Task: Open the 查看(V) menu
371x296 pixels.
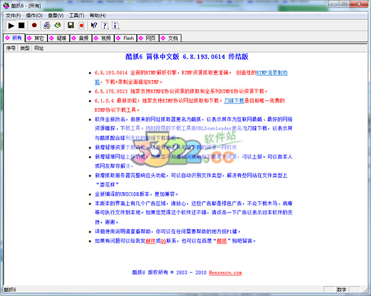Action: (56, 15)
